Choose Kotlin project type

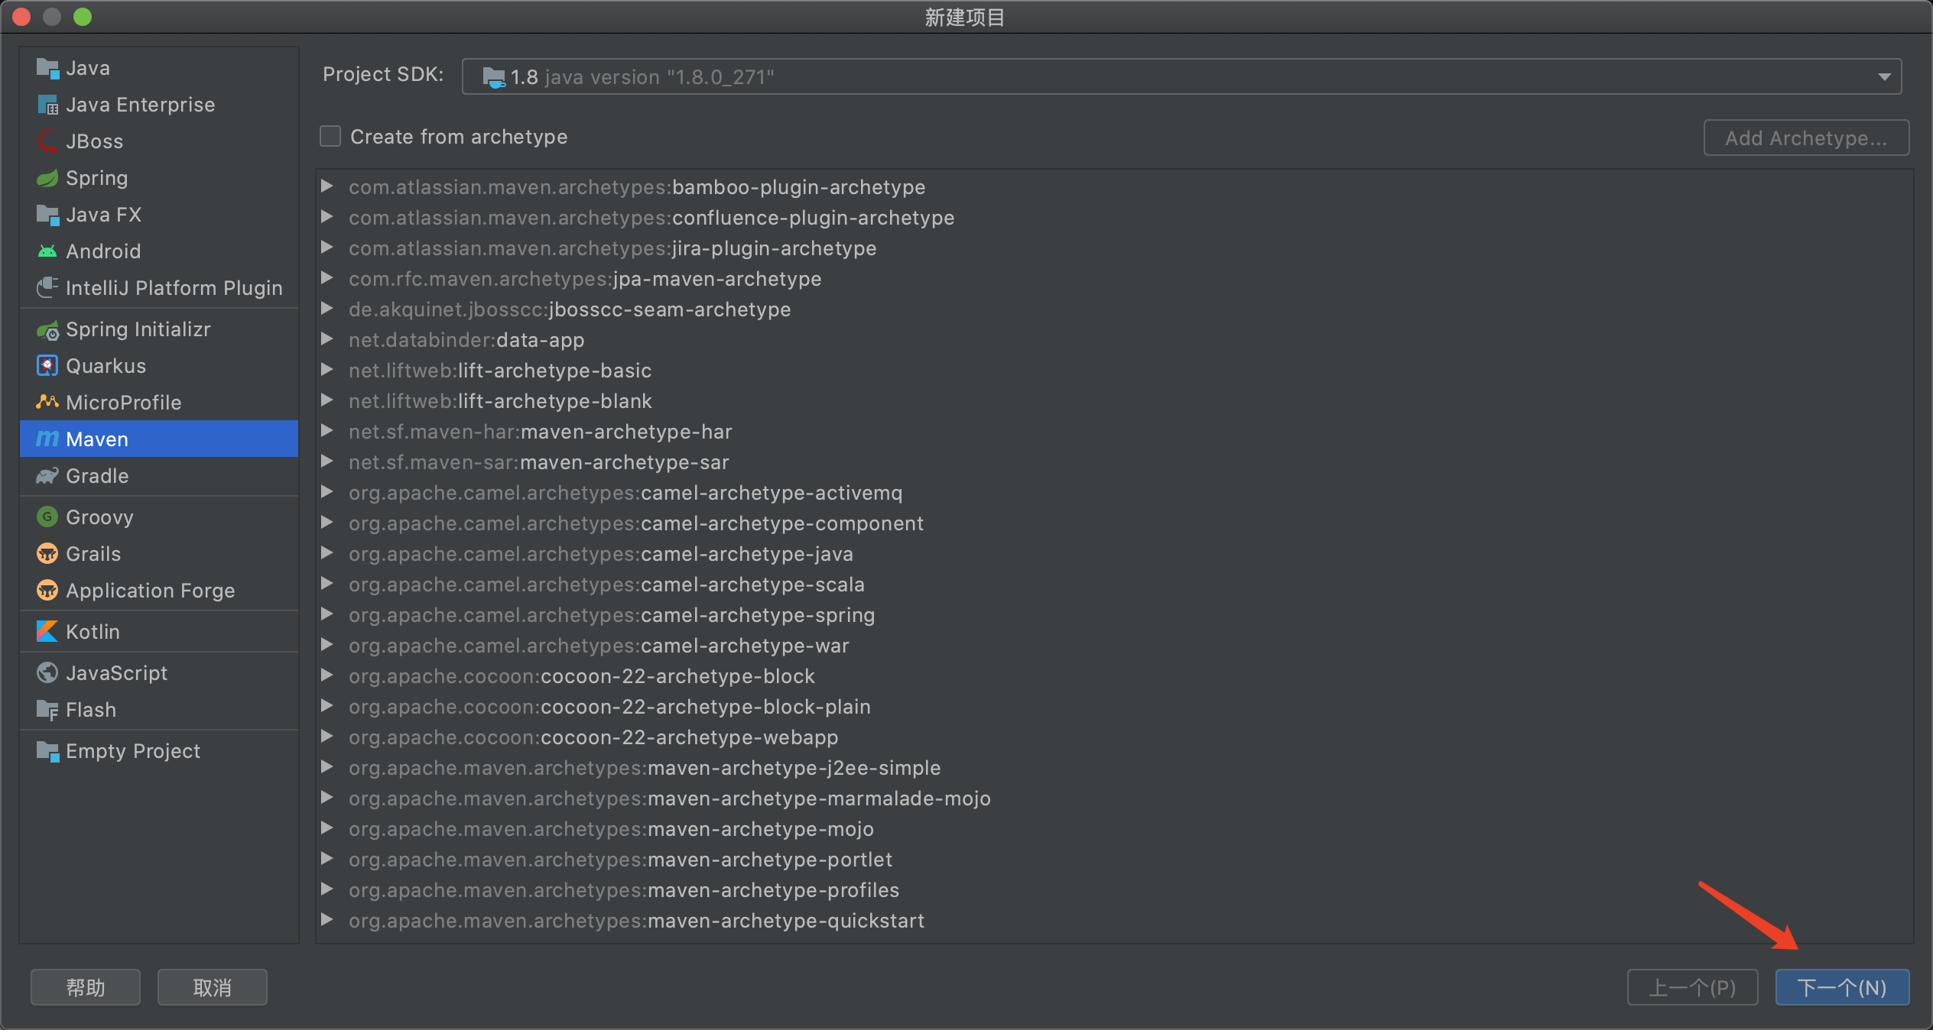(x=159, y=632)
